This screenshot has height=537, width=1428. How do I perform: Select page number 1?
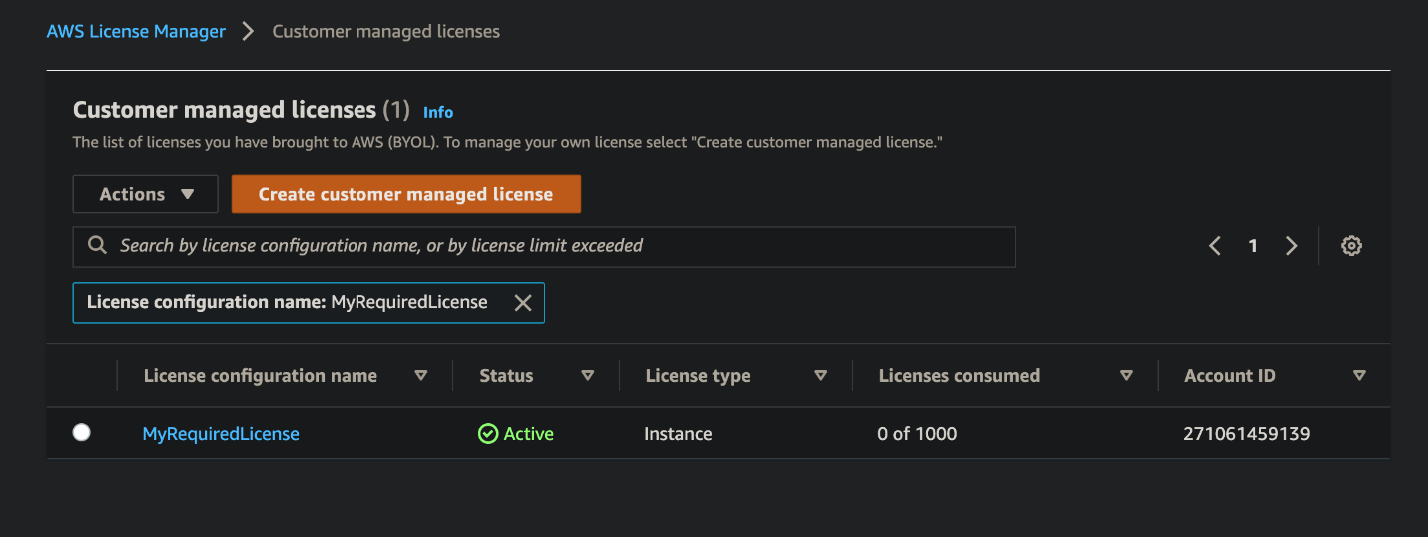(x=1253, y=246)
